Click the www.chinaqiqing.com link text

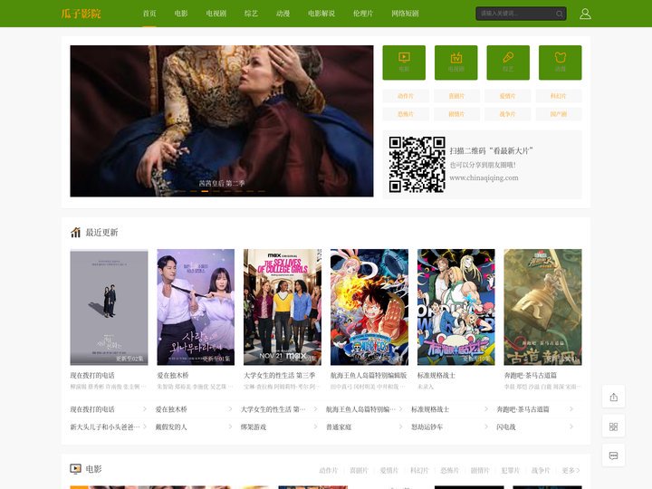click(484, 178)
